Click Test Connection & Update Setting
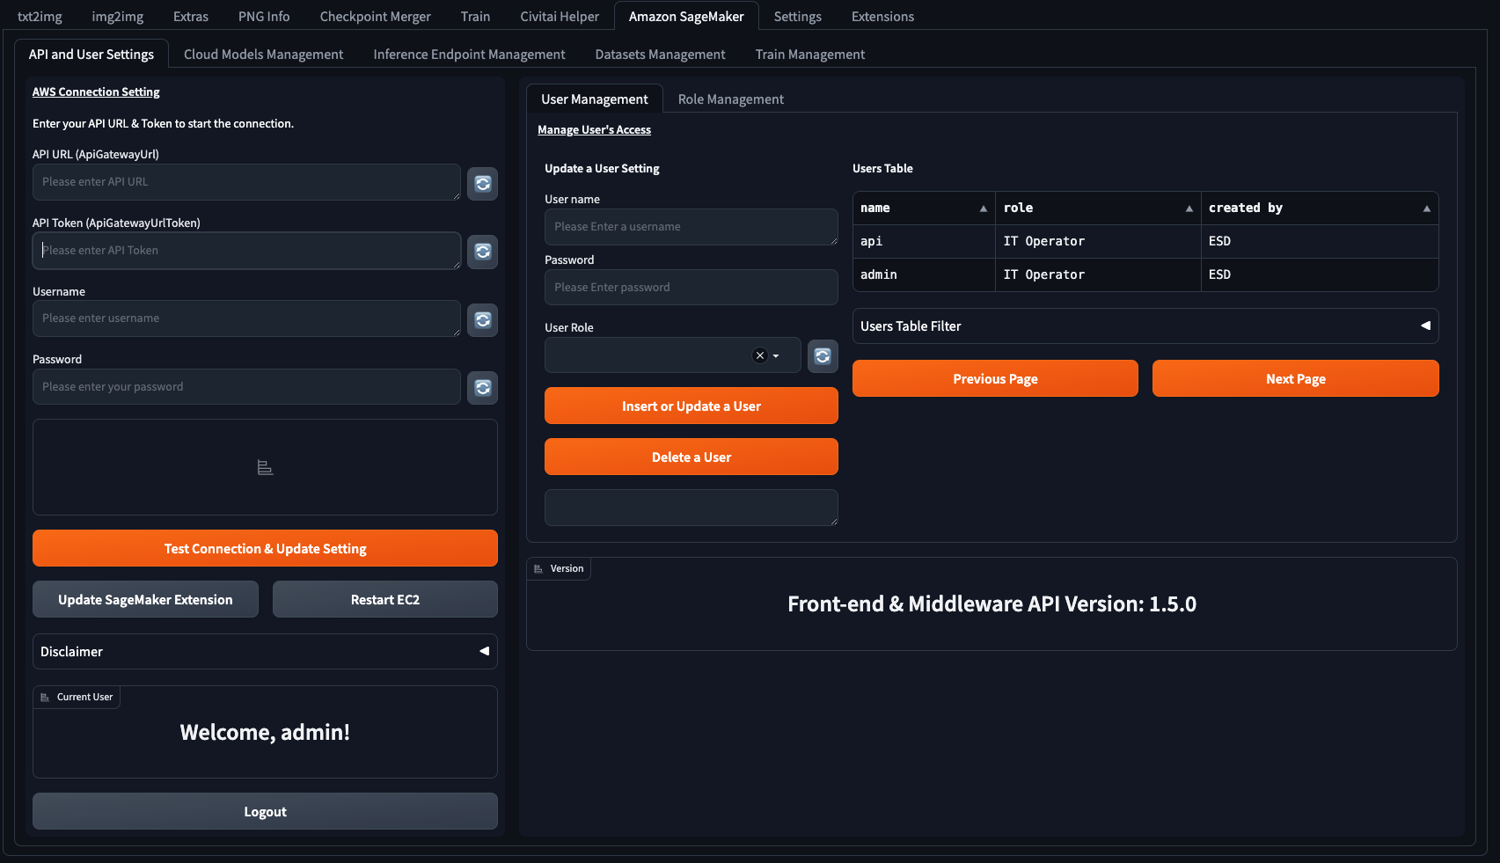Viewport: 1500px width, 863px height. pyautogui.click(x=265, y=548)
